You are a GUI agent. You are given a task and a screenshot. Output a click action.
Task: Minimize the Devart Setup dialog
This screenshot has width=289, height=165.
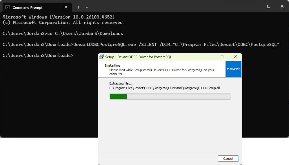point(209,57)
